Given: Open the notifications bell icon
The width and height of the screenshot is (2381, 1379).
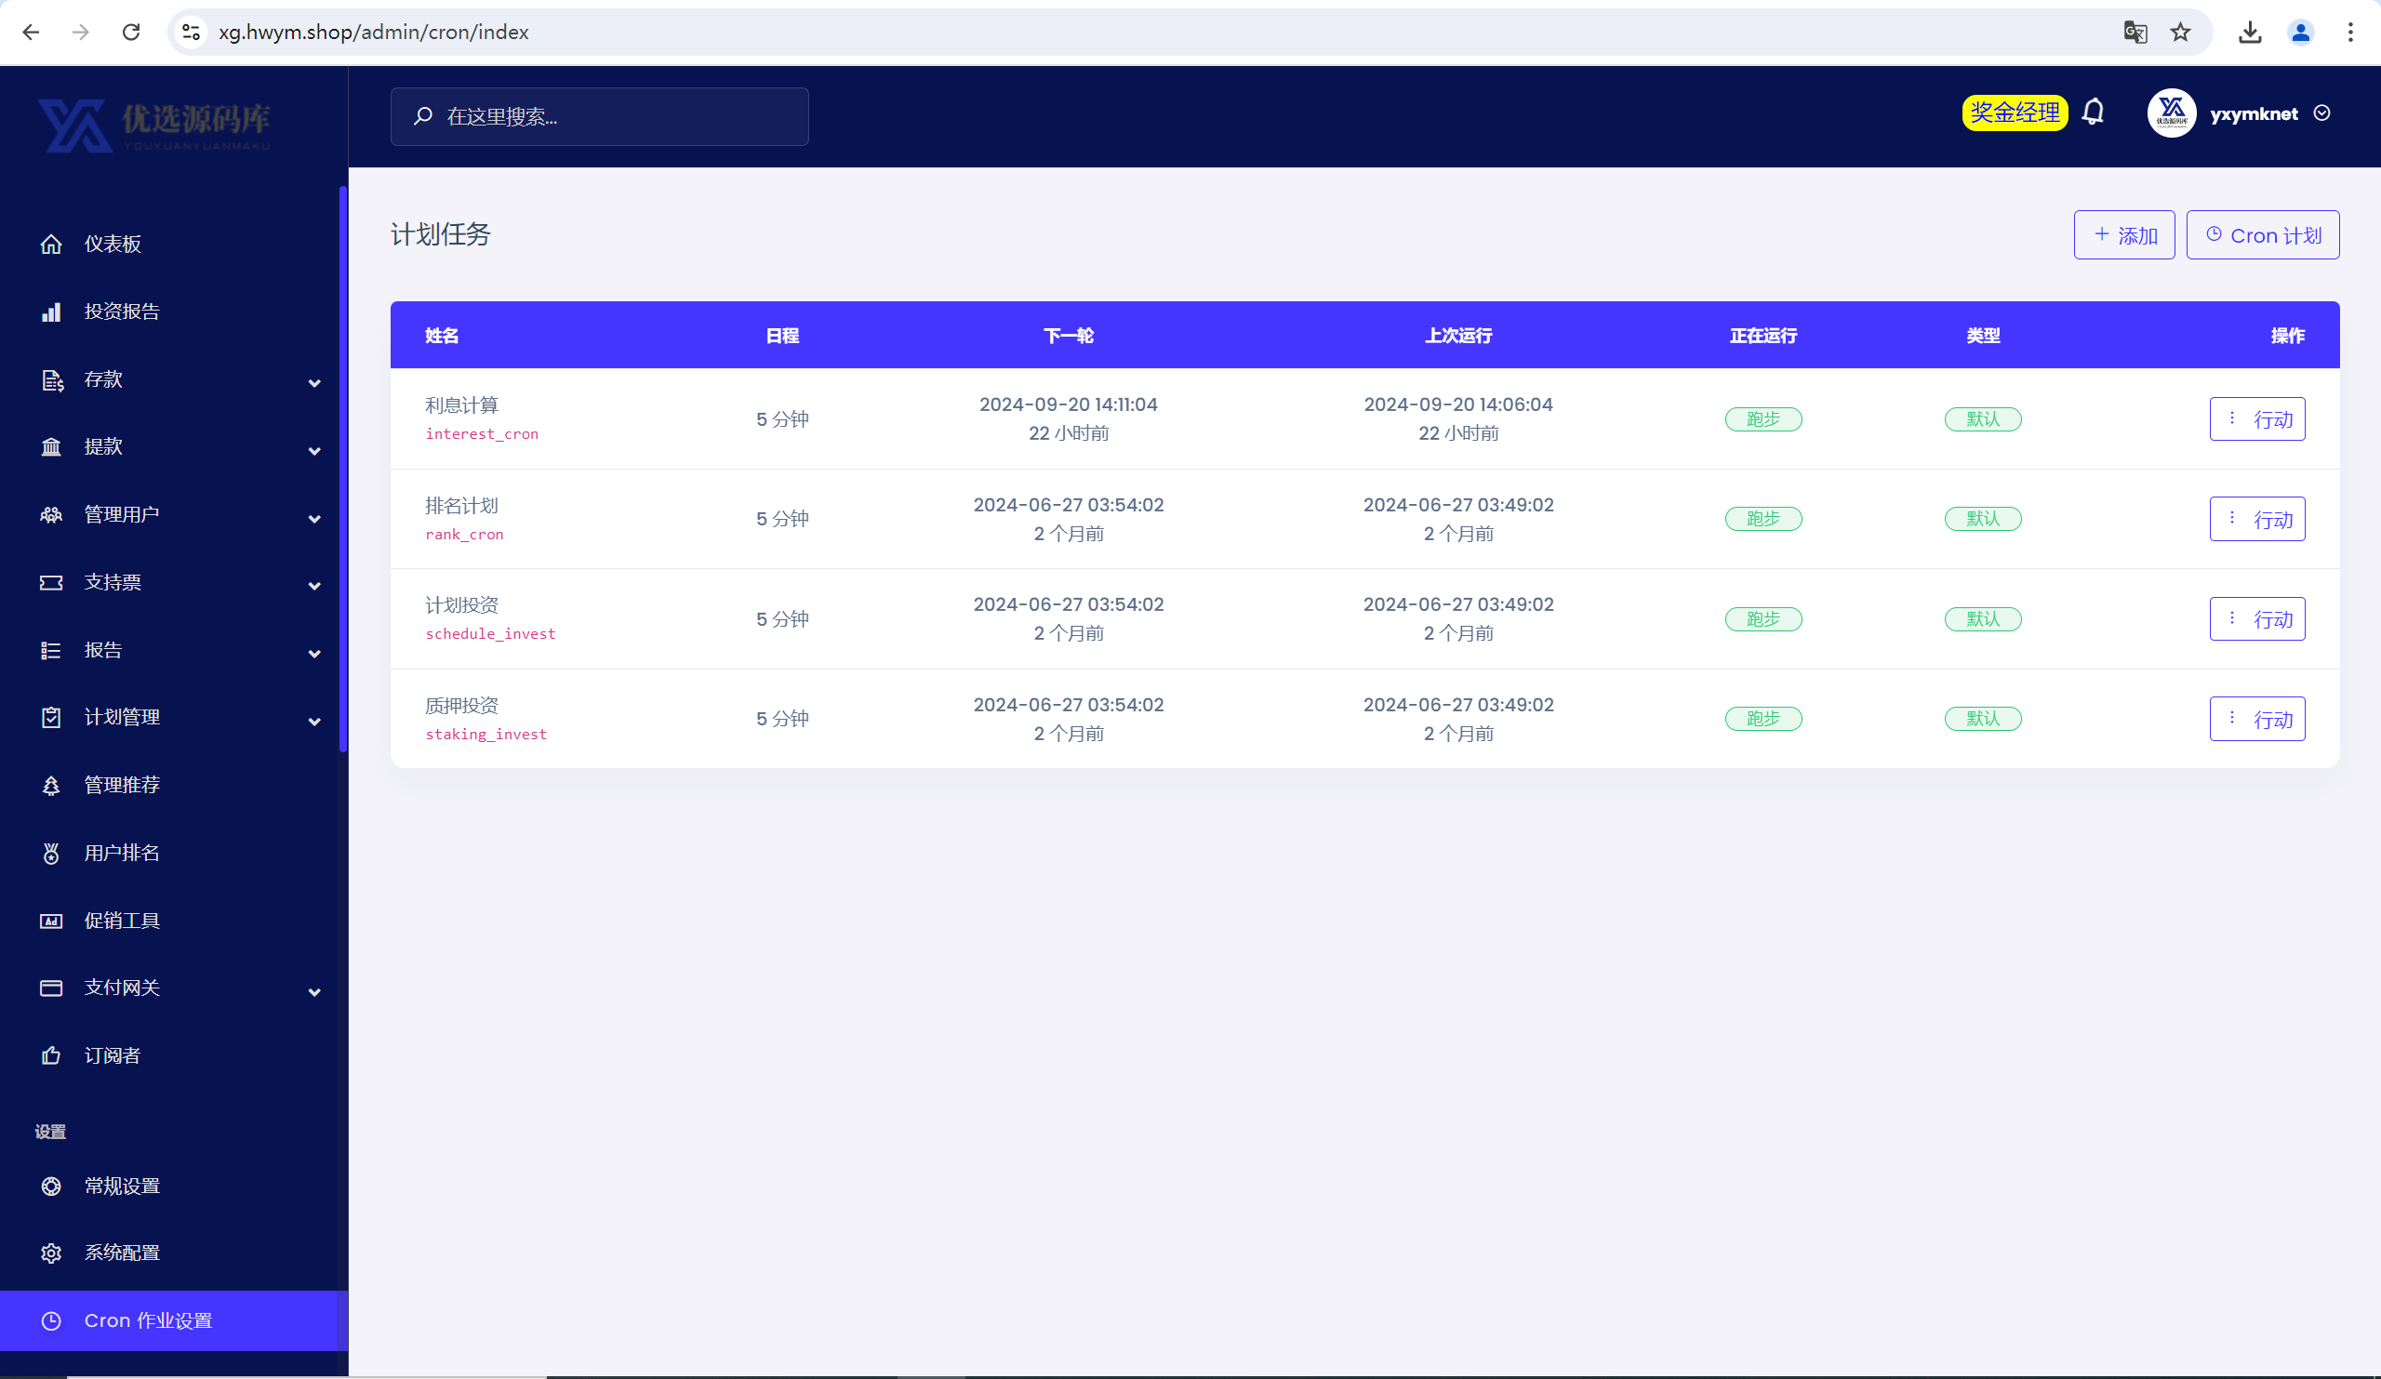Looking at the screenshot, I should (2093, 113).
